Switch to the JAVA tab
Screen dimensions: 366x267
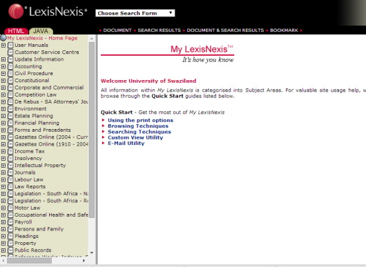click(41, 31)
